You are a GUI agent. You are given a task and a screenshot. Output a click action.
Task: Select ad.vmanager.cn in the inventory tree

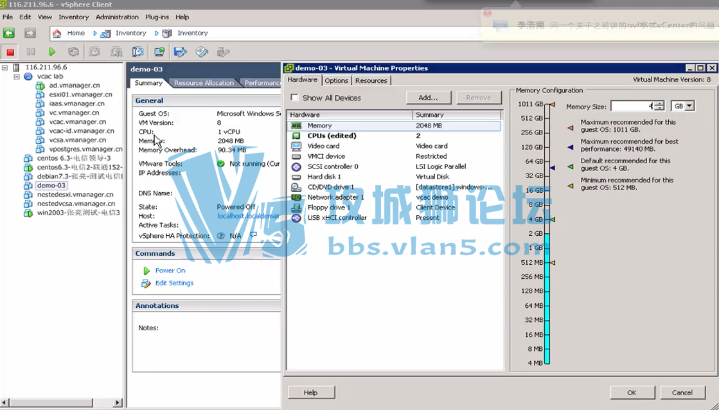pyautogui.click(x=75, y=85)
